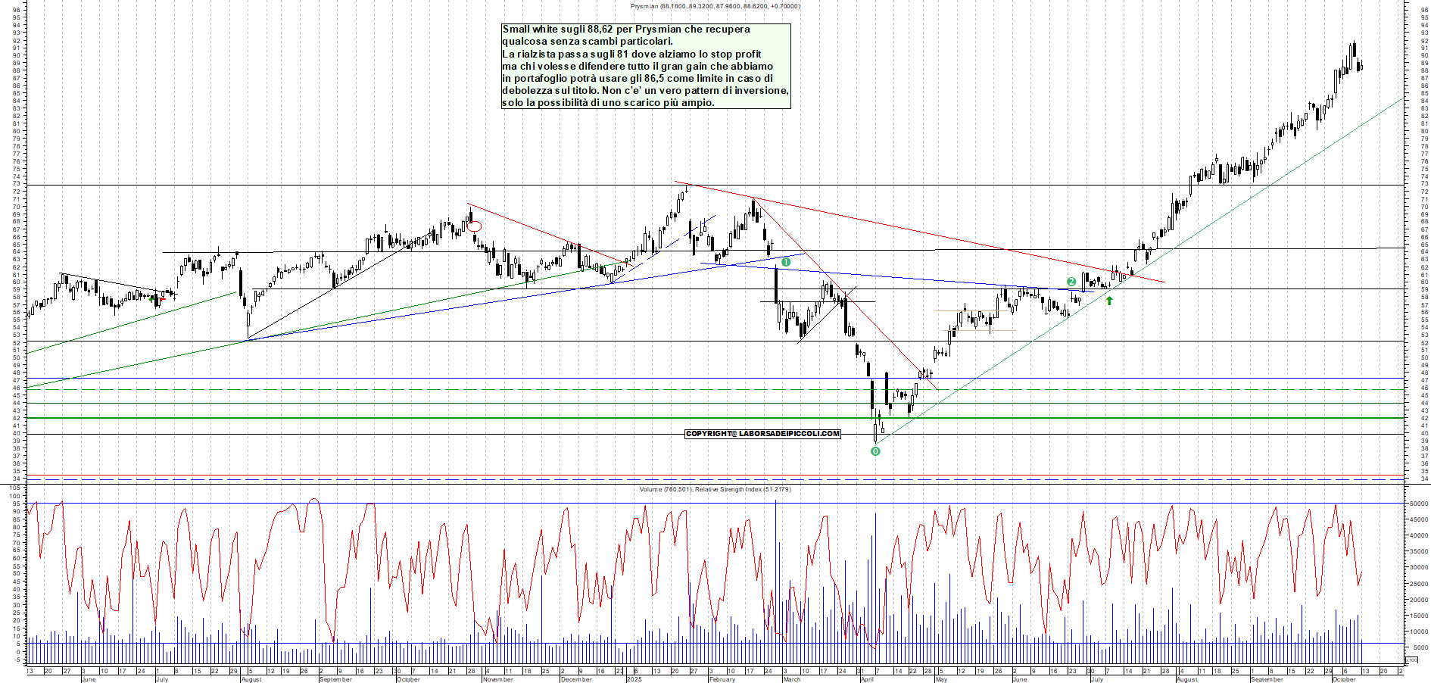This screenshot has width=1431, height=683.
Task: Select the red ellipse annotation on chart
Action: click(x=475, y=226)
